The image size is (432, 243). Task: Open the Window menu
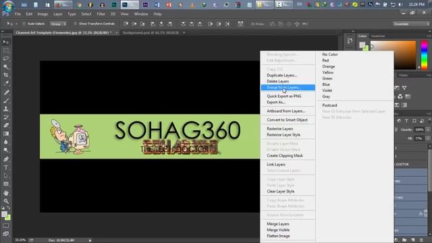[x=141, y=13]
